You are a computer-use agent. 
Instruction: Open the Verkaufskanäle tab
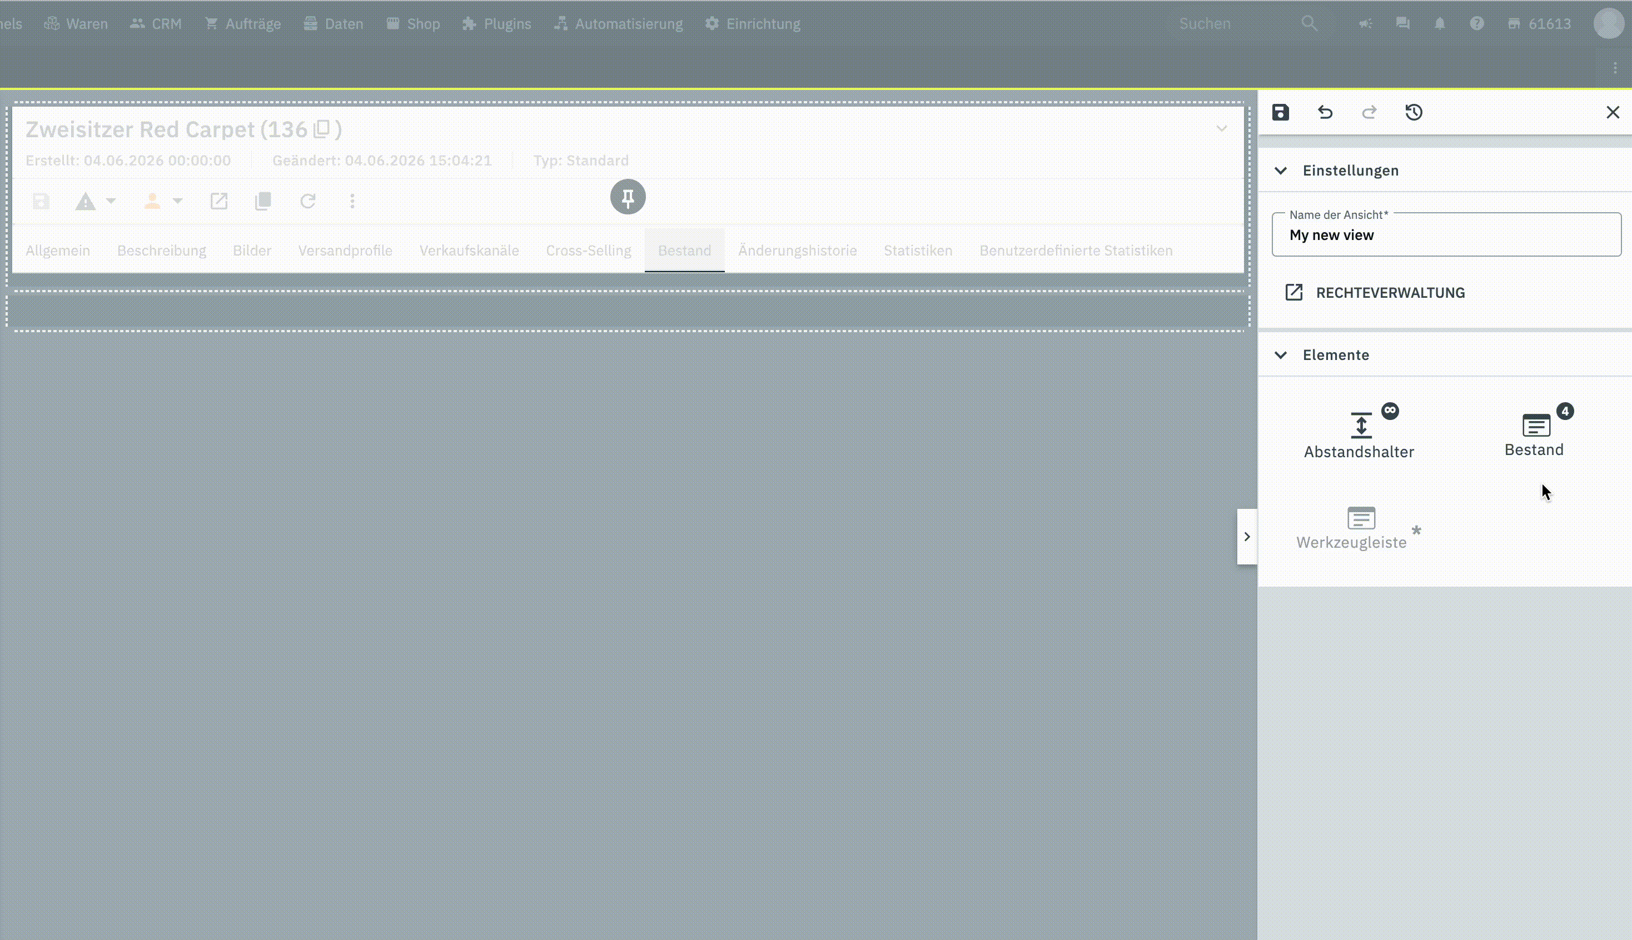click(469, 251)
